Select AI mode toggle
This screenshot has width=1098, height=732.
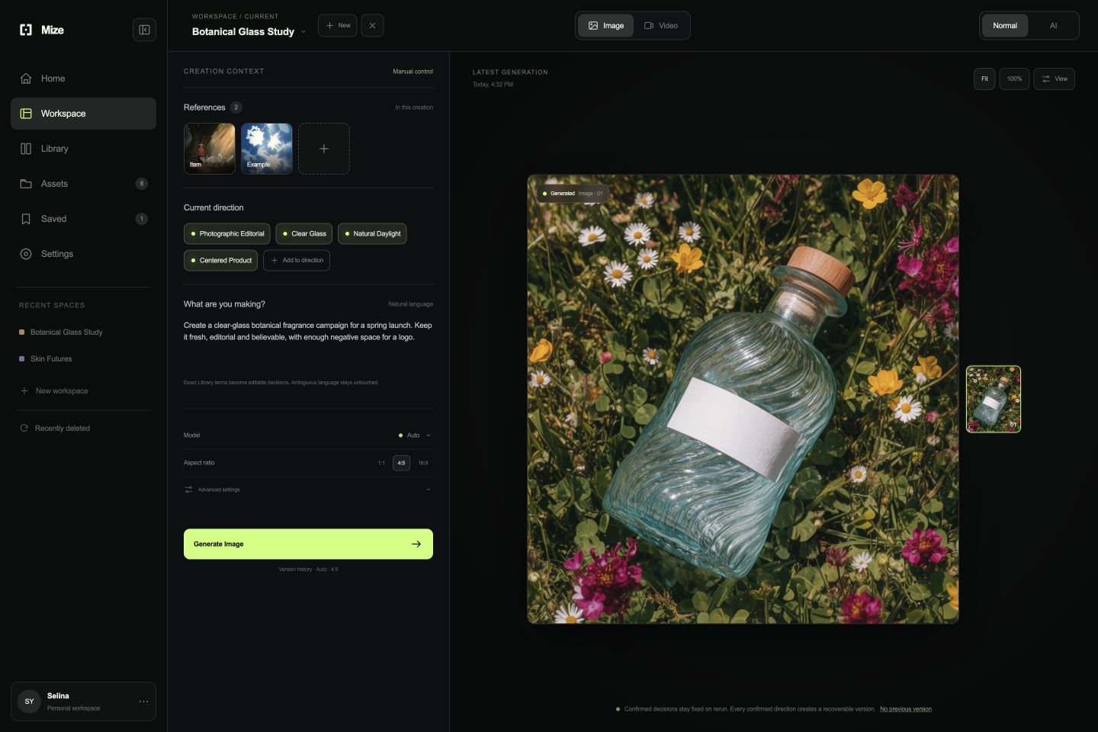pos(1053,25)
